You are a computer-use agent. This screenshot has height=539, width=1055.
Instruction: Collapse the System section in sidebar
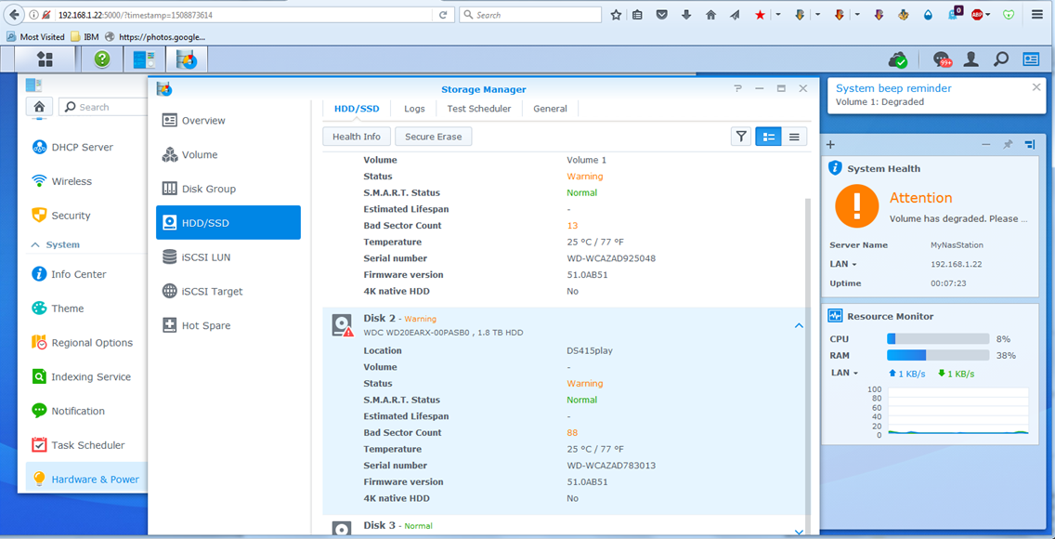(x=35, y=245)
